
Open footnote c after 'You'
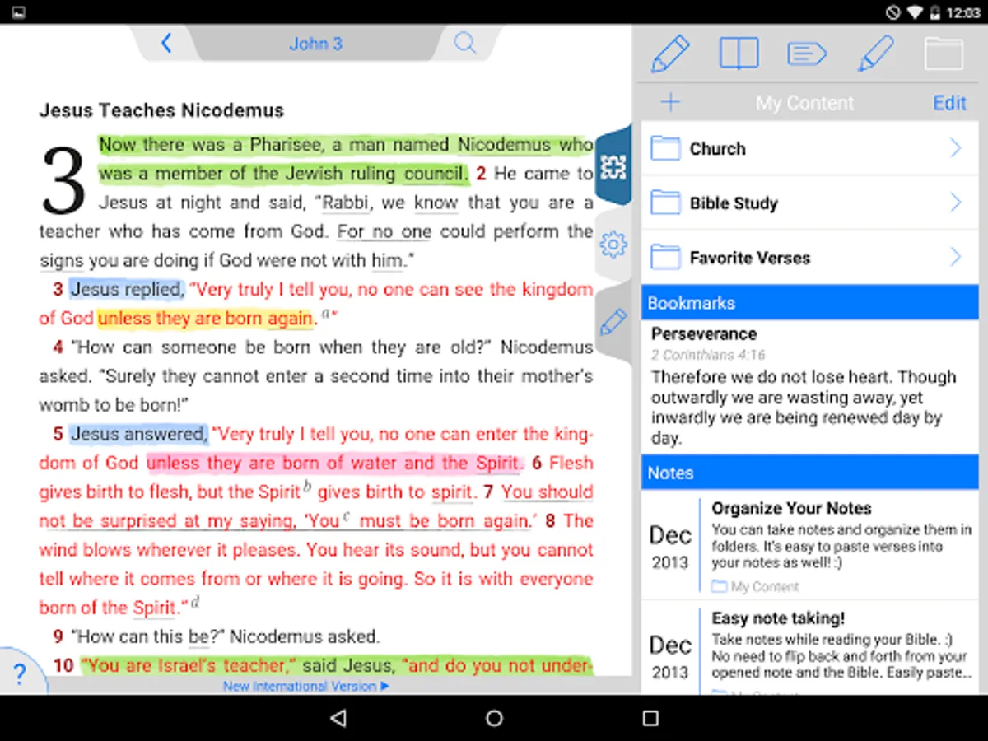click(x=347, y=516)
